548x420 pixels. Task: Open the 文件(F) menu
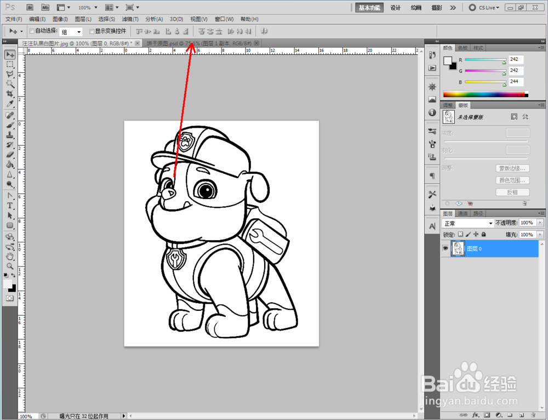[14, 19]
